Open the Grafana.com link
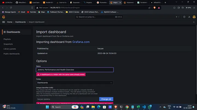This screenshot has height=110, width=197. coord(81,42)
